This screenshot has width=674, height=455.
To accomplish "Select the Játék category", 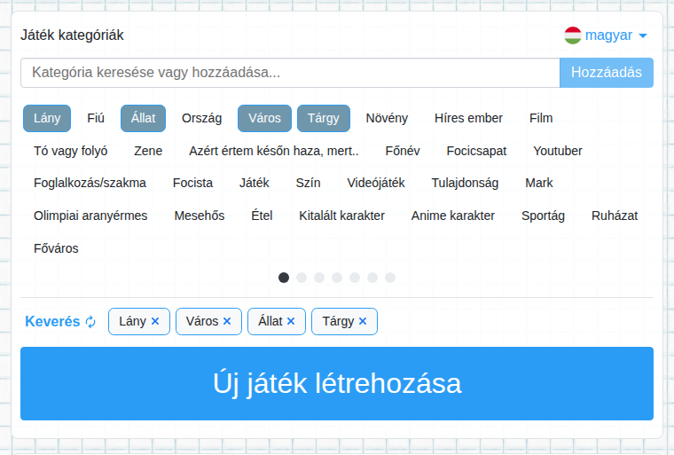I will point(254,184).
